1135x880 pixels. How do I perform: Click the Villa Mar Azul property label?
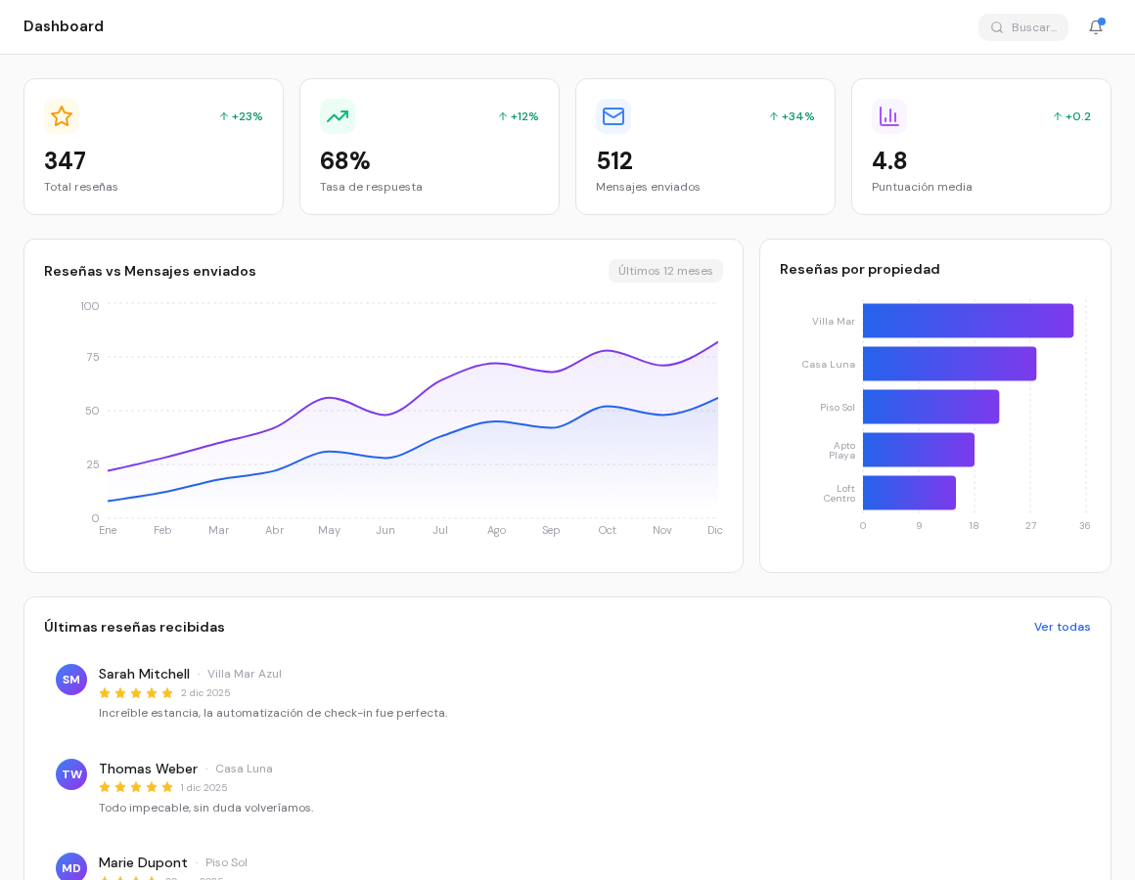[245, 674]
